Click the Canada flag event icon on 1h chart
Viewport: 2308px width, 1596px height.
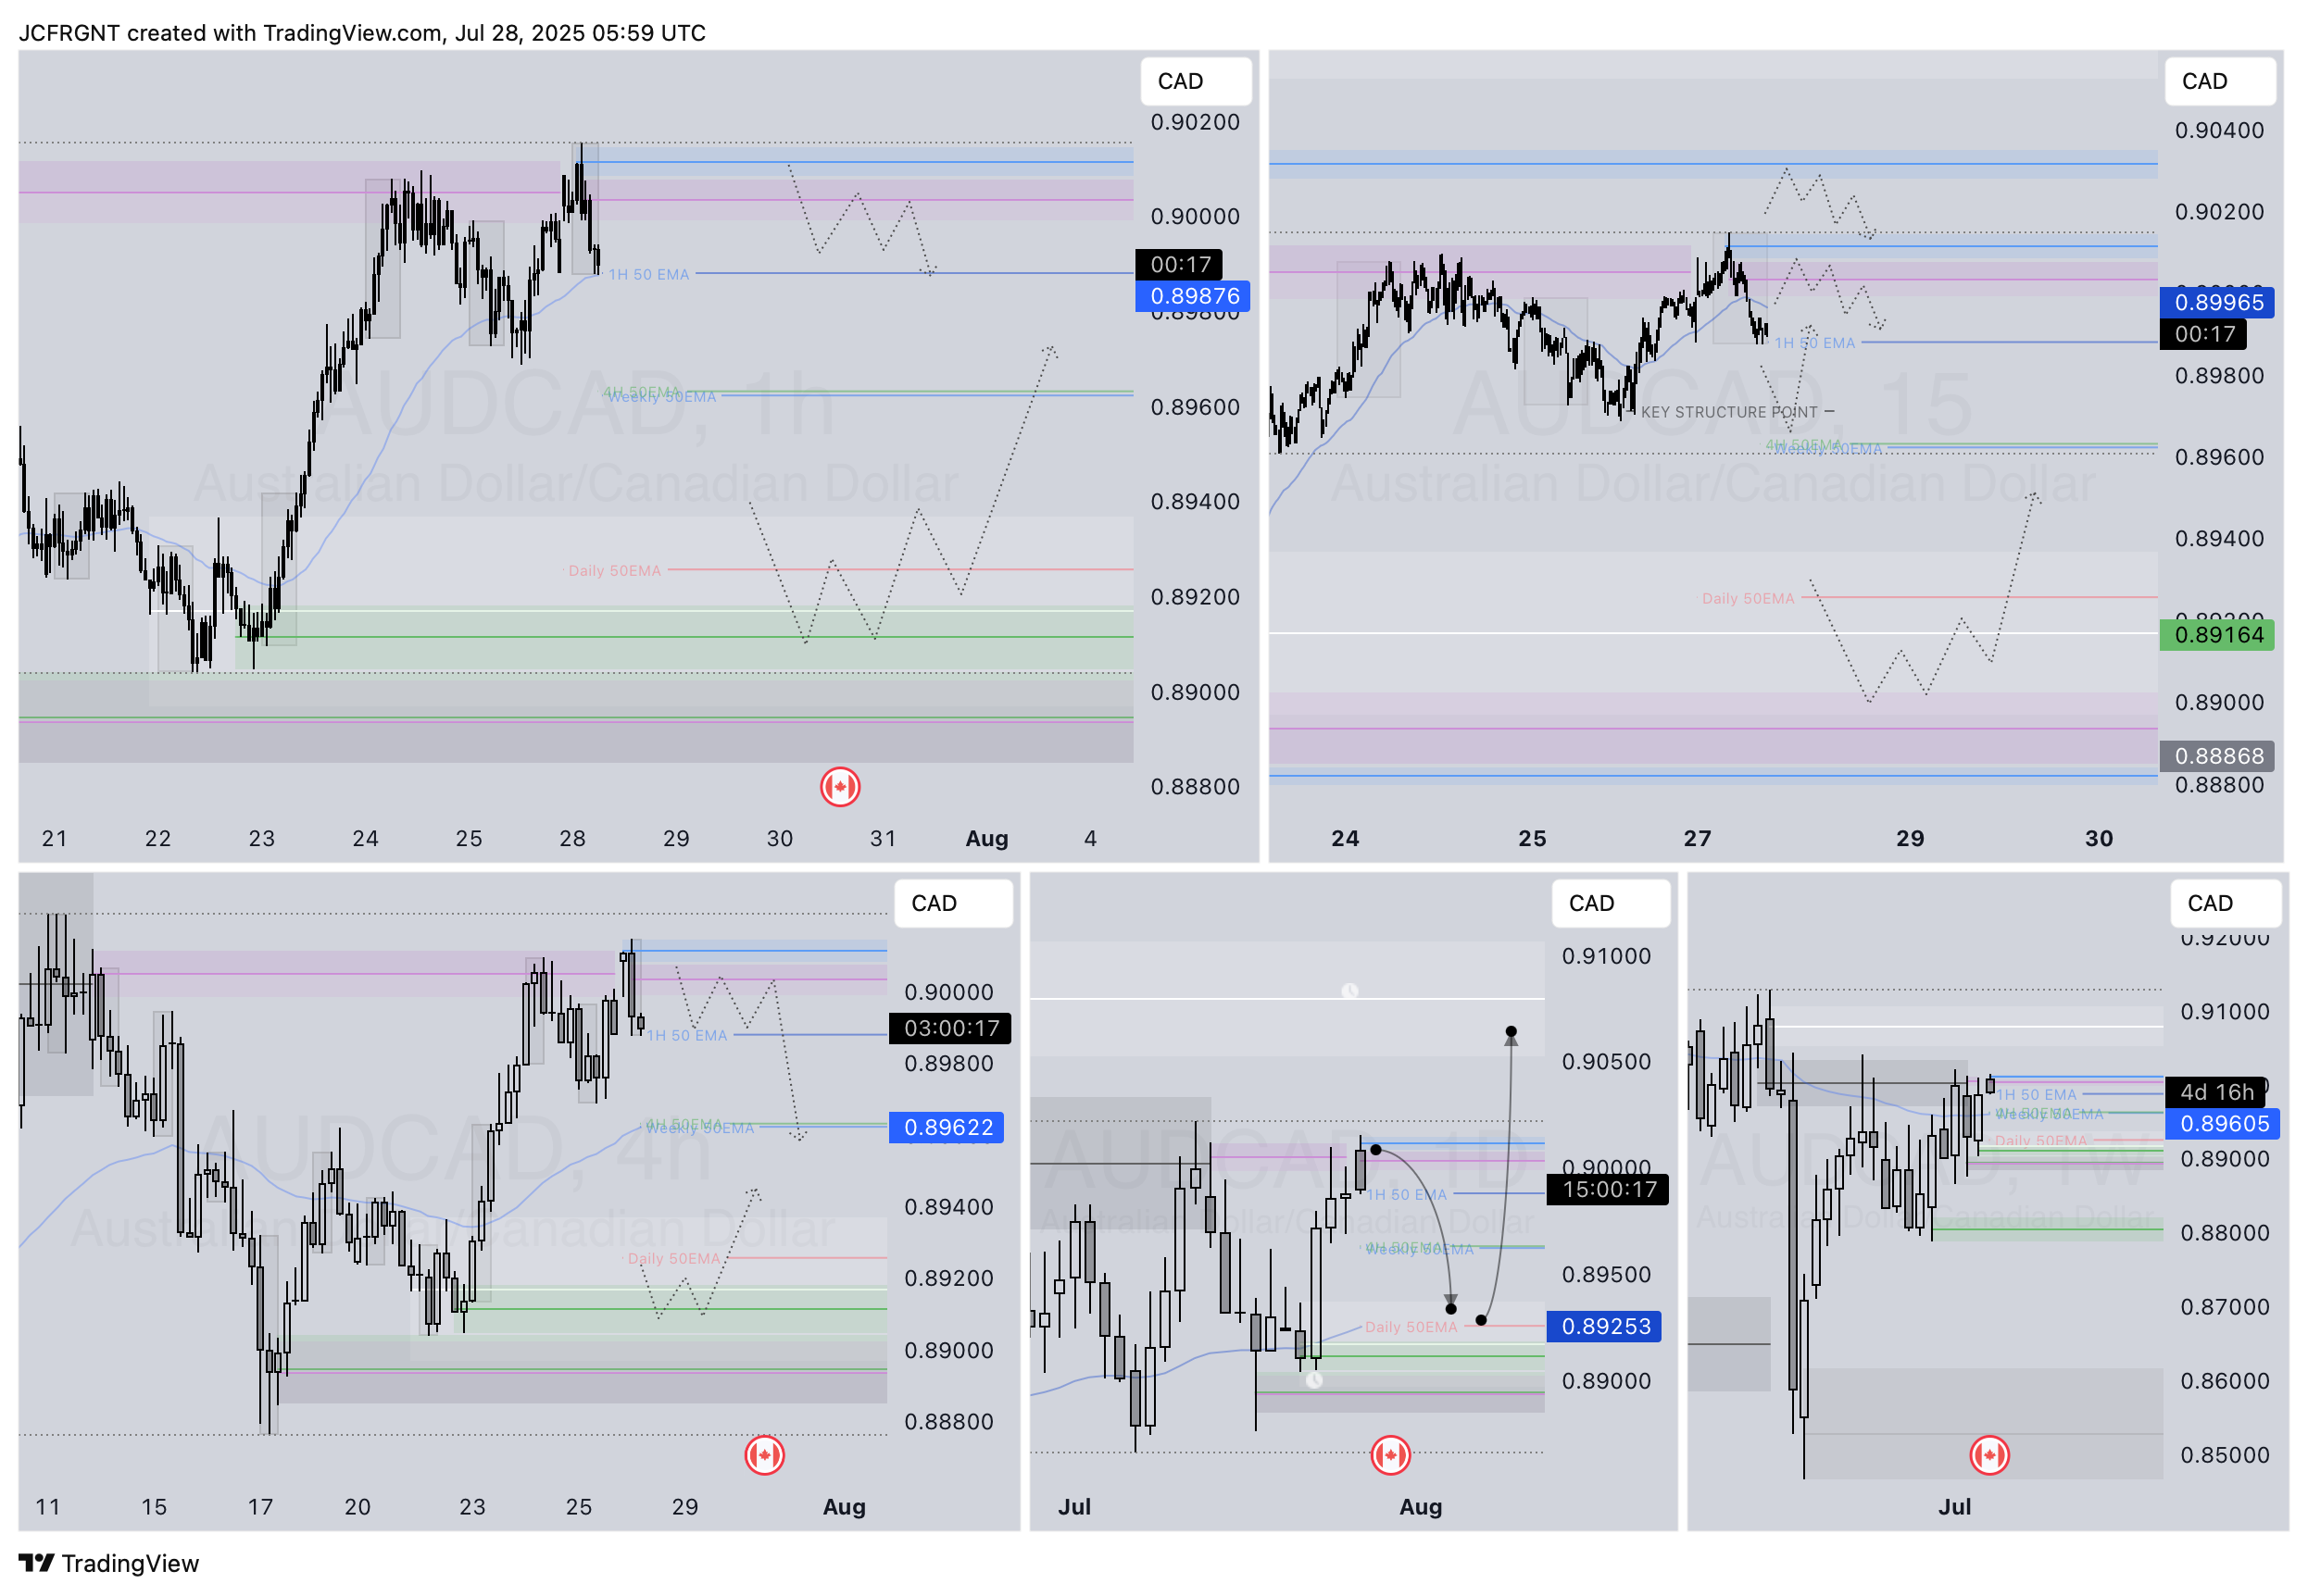tap(840, 787)
